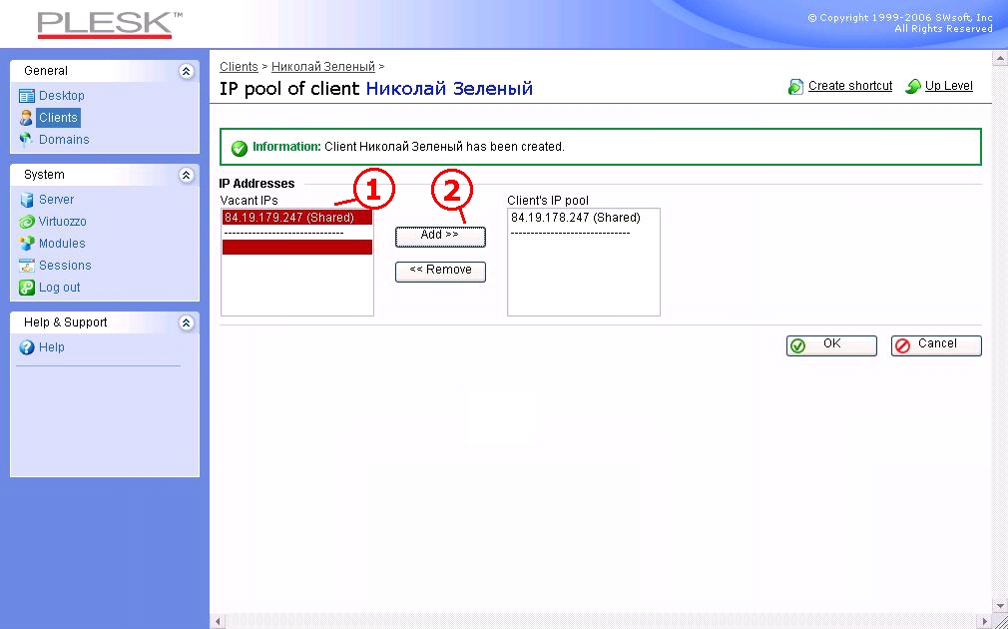Click the Virtuozzo icon in sidebar
The width and height of the screenshot is (1008, 629).
pos(27,222)
